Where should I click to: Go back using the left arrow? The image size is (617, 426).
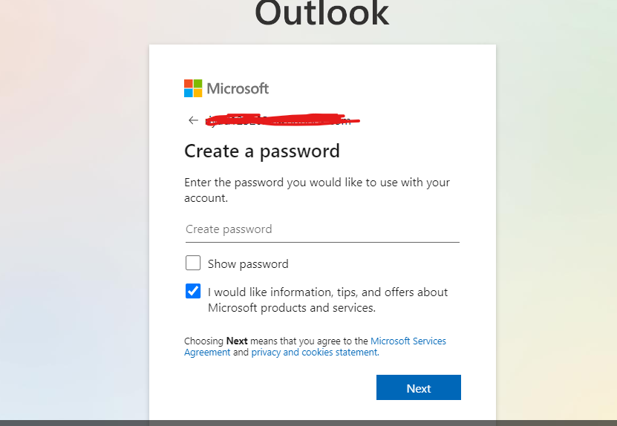[193, 120]
